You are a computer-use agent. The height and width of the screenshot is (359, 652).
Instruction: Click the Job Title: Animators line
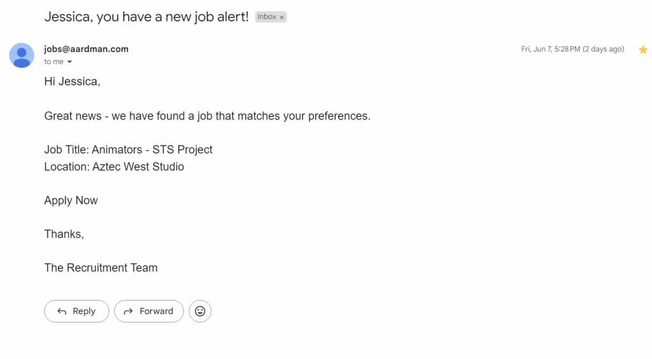coord(129,149)
